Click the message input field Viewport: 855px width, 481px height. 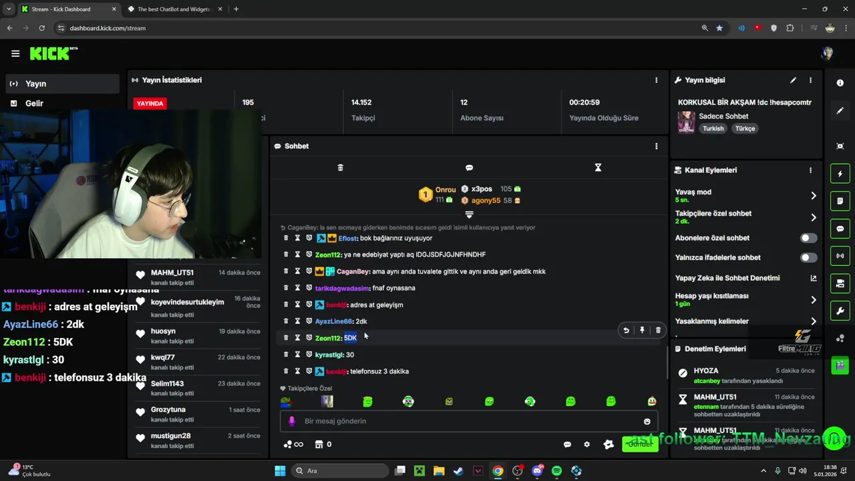(469, 422)
